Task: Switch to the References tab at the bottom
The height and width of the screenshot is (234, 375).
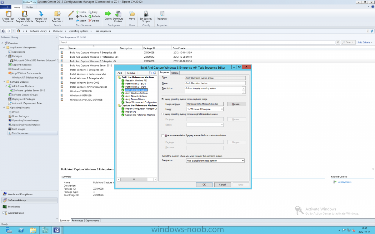Action: pyautogui.click(x=77, y=221)
